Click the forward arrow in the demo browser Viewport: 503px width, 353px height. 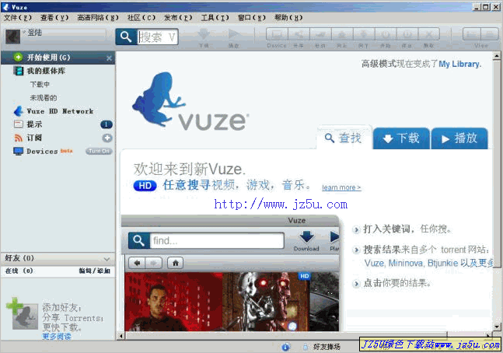tap(154, 263)
